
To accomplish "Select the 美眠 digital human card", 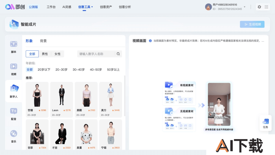I will (x=86, y=100).
